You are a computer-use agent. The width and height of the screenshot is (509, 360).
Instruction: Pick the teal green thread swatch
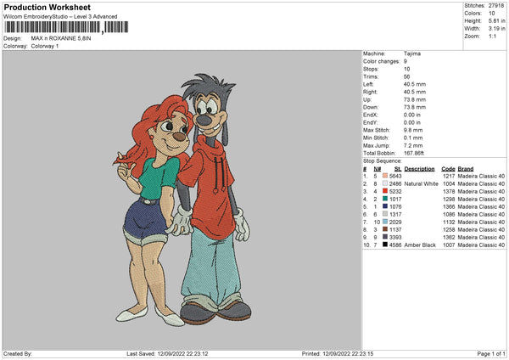(x=385, y=199)
